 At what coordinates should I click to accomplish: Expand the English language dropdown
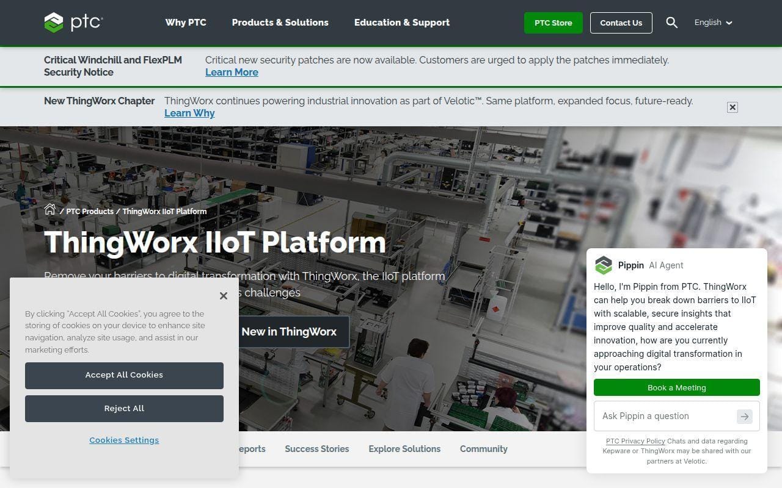(713, 23)
